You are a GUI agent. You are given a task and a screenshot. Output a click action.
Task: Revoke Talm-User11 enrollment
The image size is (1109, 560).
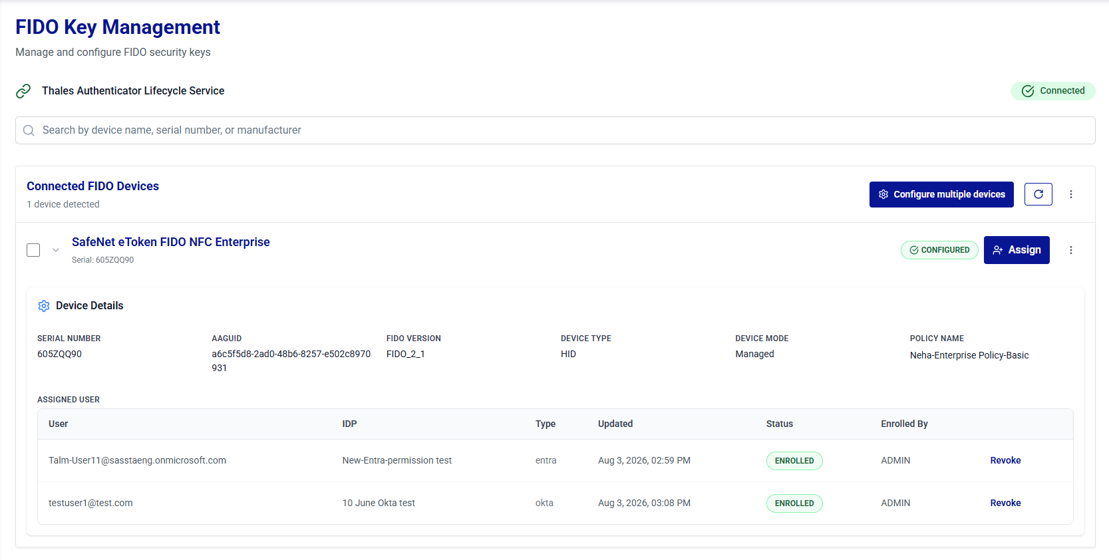(1005, 460)
